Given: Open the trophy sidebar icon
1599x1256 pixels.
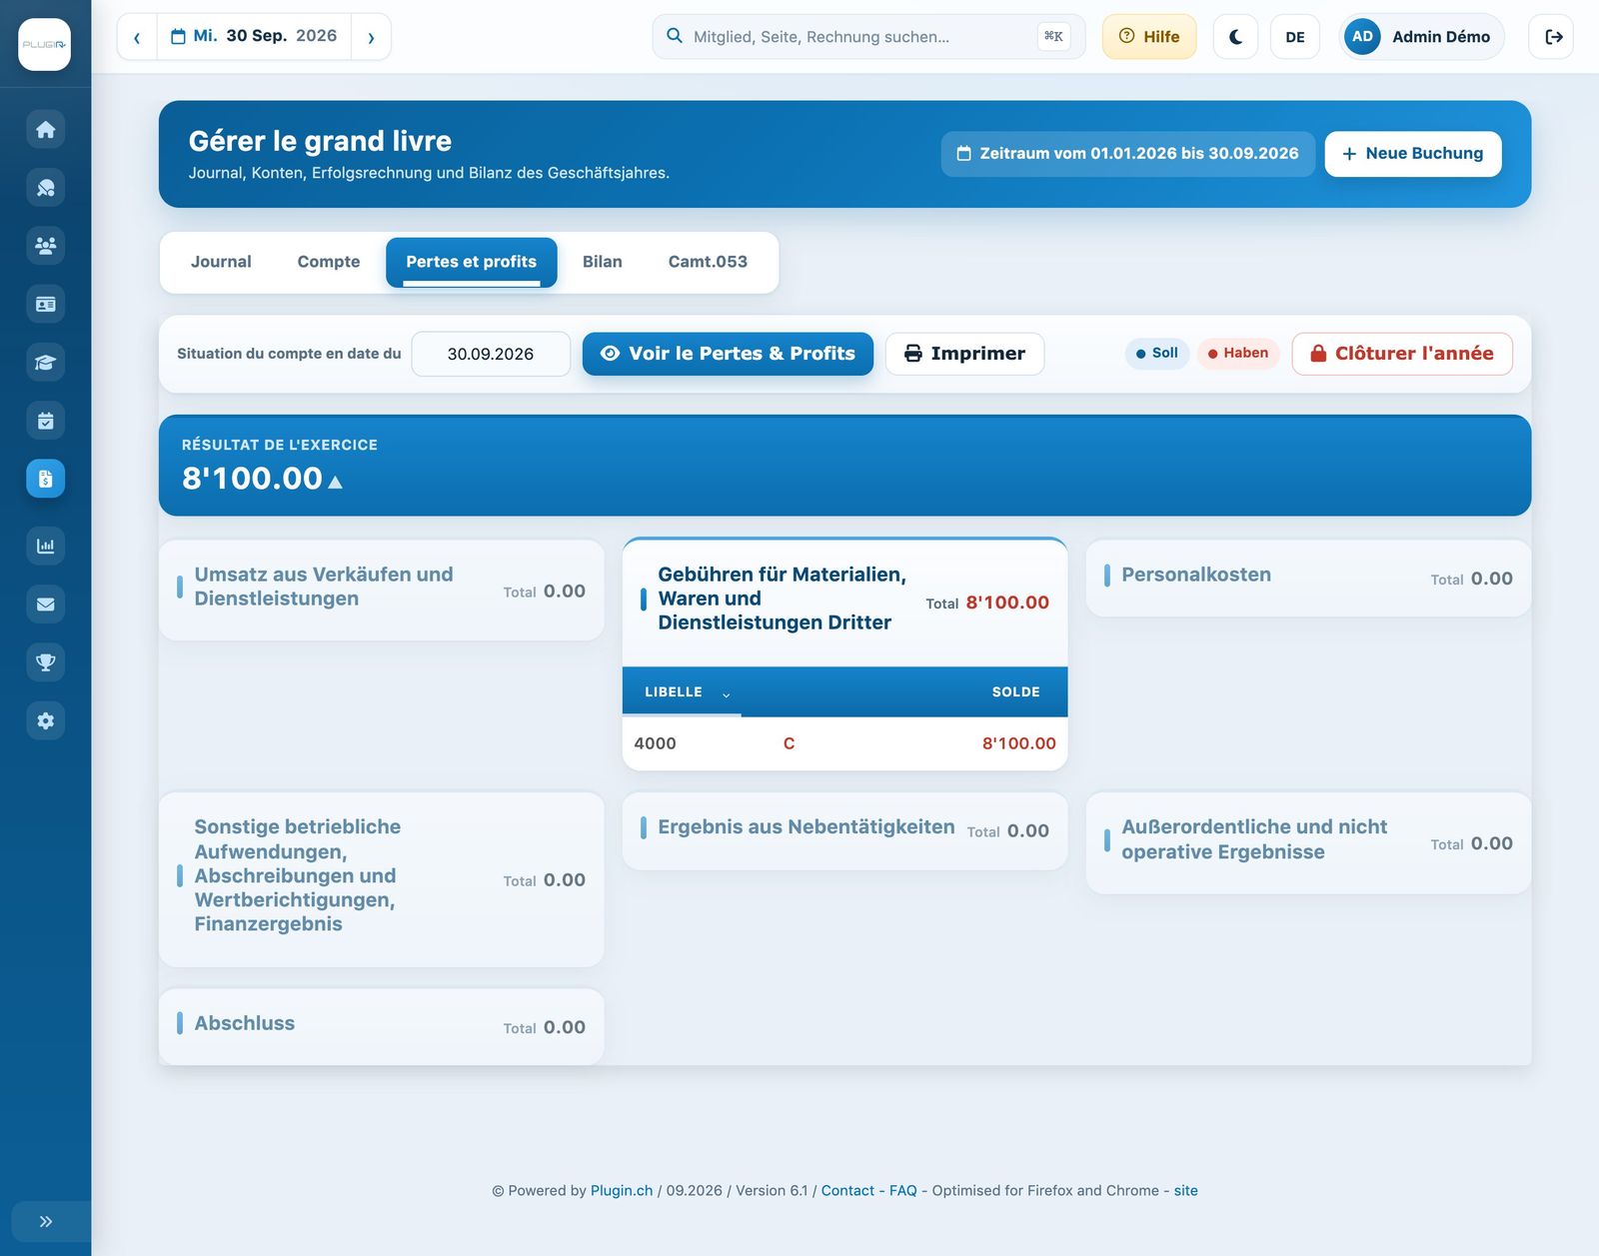Looking at the screenshot, I should coord(45,662).
